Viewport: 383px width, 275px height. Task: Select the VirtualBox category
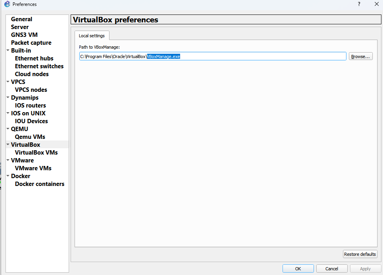pyautogui.click(x=26, y=144)
